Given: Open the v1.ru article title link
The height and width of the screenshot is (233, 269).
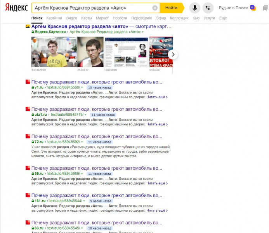Looking at the screenshot, I should pyautogui.click(x=97, y=82).
